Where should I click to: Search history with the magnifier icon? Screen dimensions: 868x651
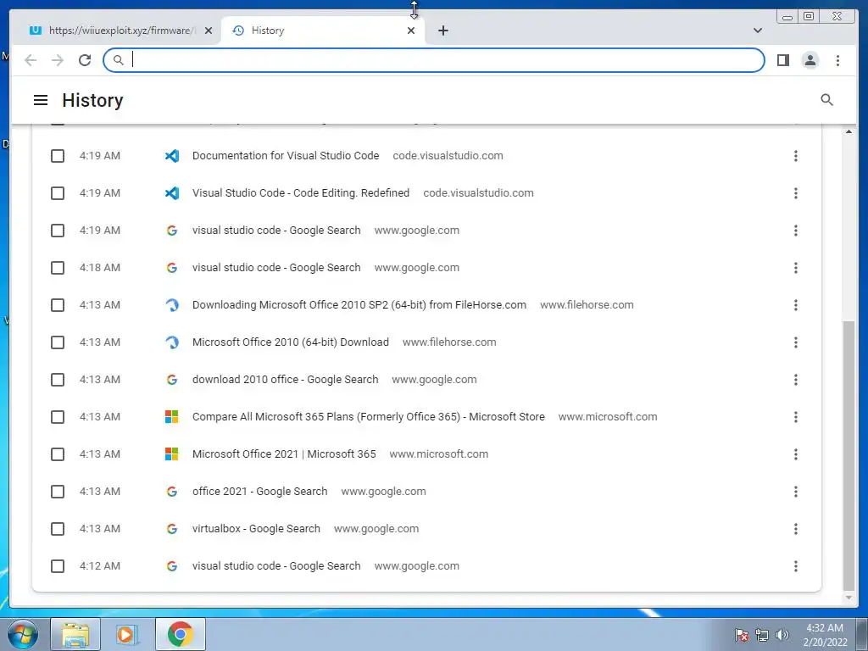pos(826,100)
